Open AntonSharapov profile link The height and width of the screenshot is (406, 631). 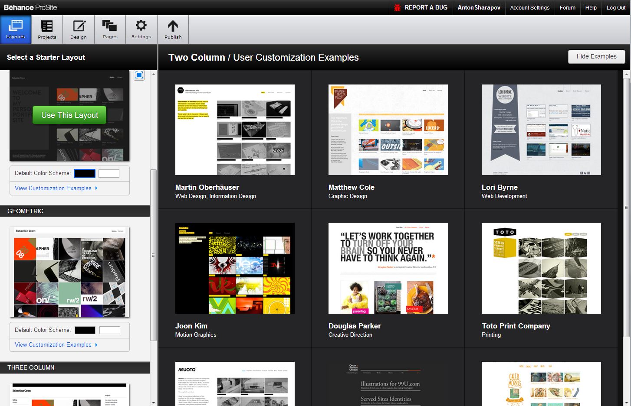pyautogui.click(x=479, y=7)
